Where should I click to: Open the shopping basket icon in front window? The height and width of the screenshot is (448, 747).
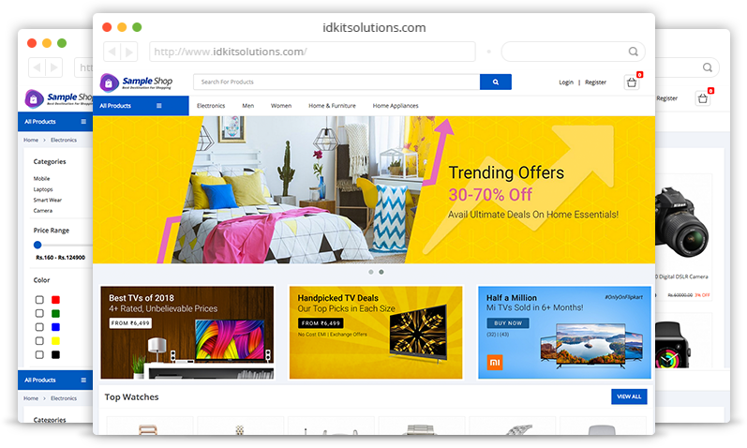[632, 82]
